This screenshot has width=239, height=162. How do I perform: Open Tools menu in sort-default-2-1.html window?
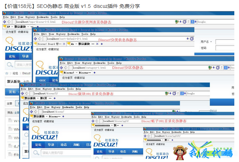pos(85,34)
